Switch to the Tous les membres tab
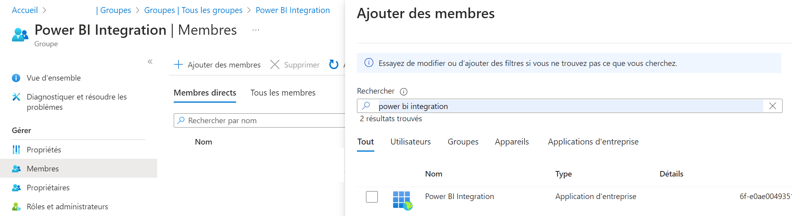 tap(283, 93)
